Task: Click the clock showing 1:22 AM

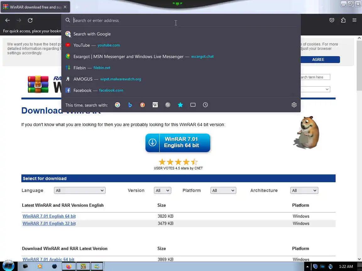Action: (346, 267)
